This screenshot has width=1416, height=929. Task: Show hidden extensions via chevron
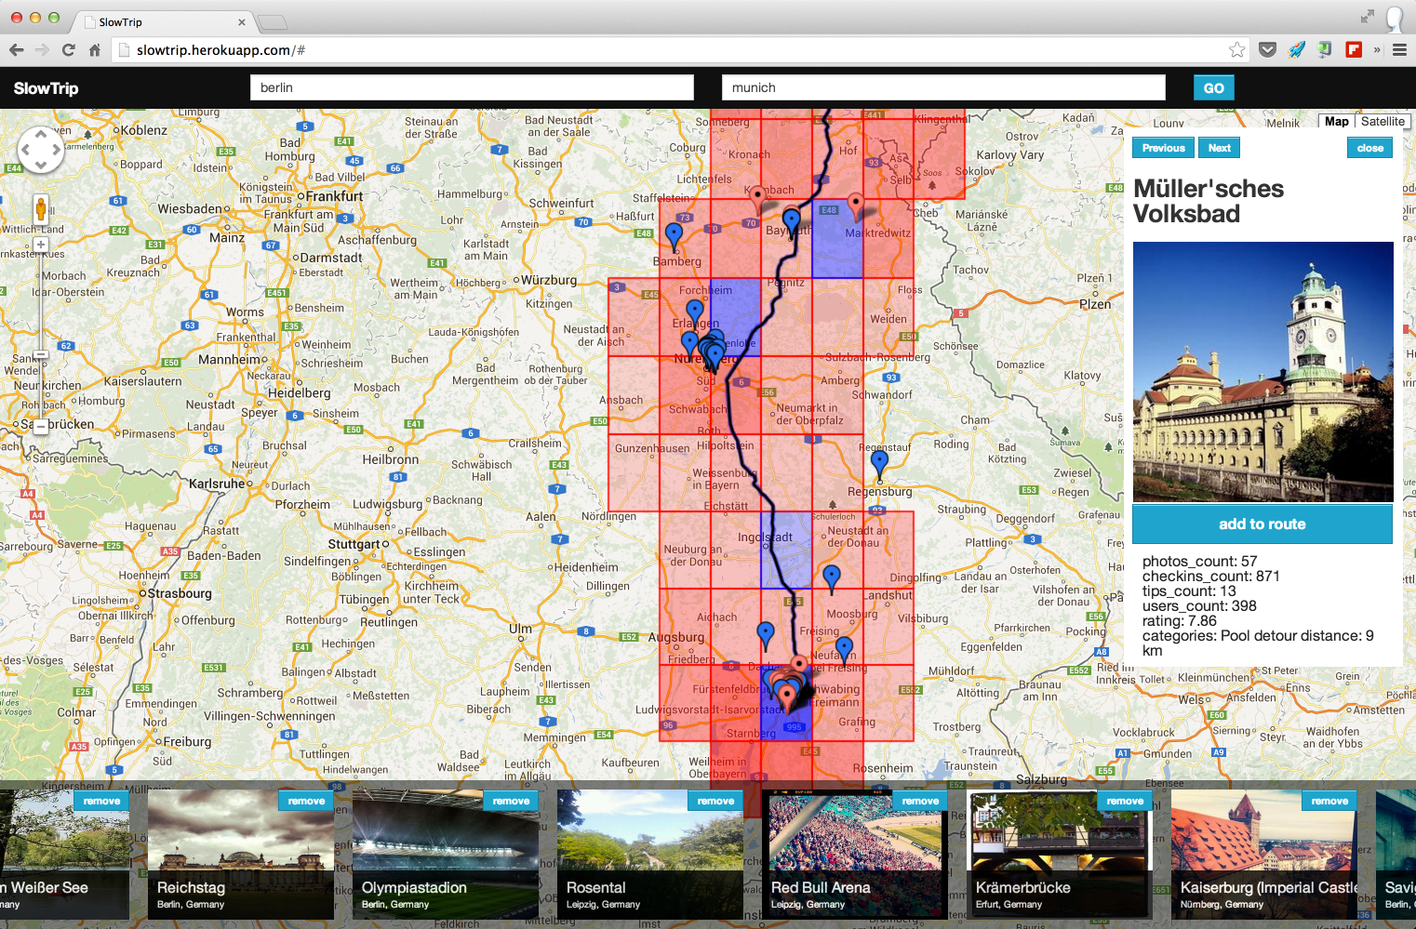point(1377,50)
